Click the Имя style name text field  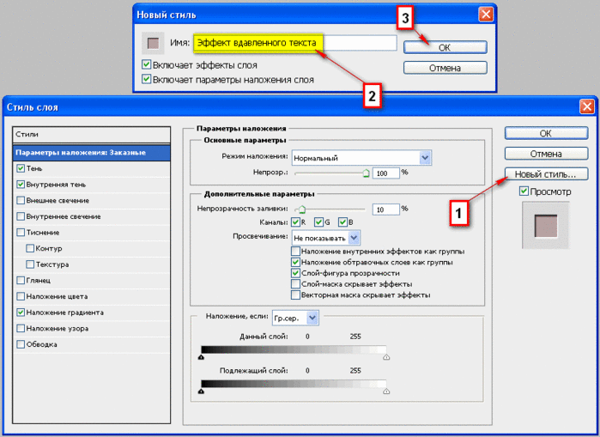pyautogui.click(x=294, y=42)
